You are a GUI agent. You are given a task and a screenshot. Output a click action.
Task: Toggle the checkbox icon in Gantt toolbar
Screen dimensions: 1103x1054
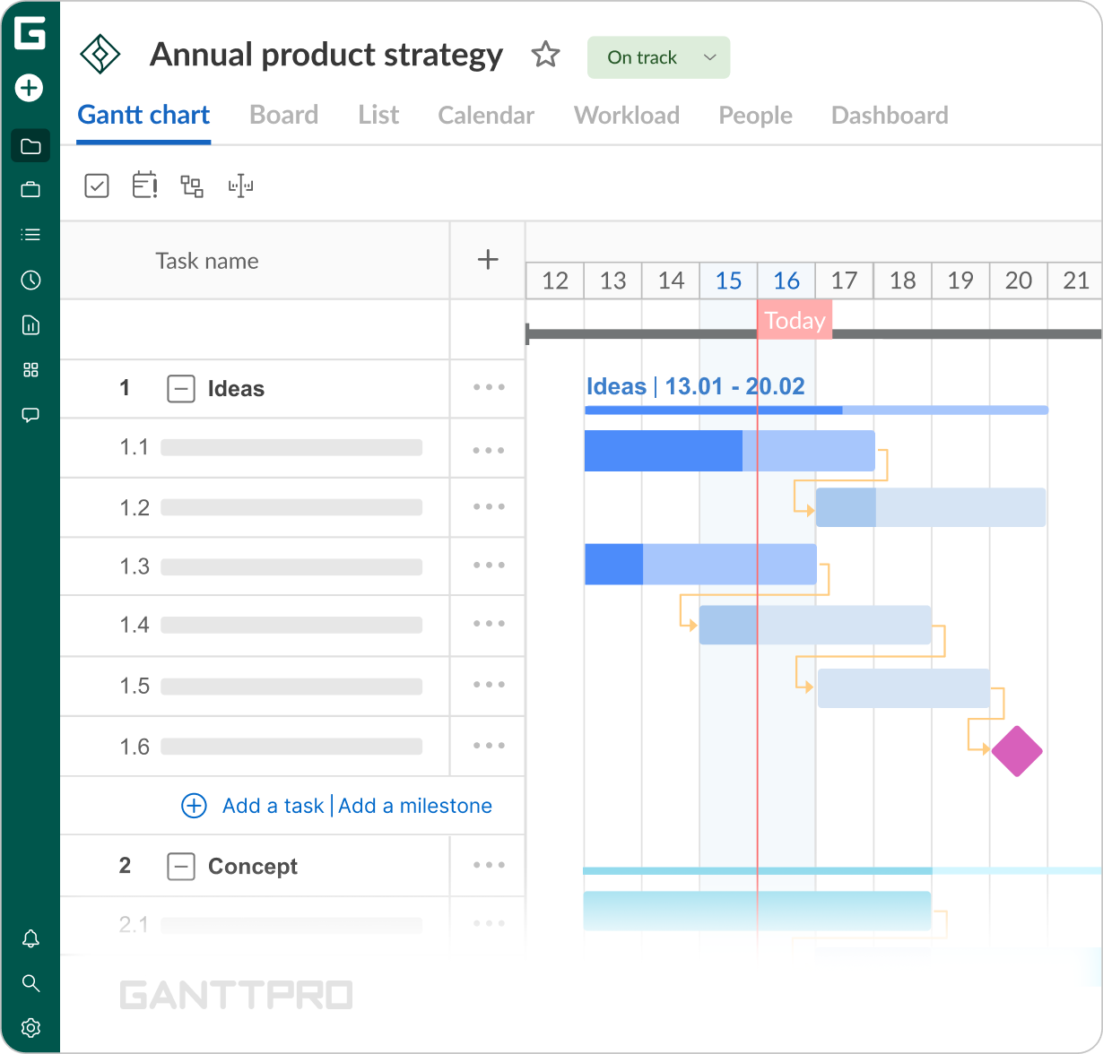tap(97, 186)
